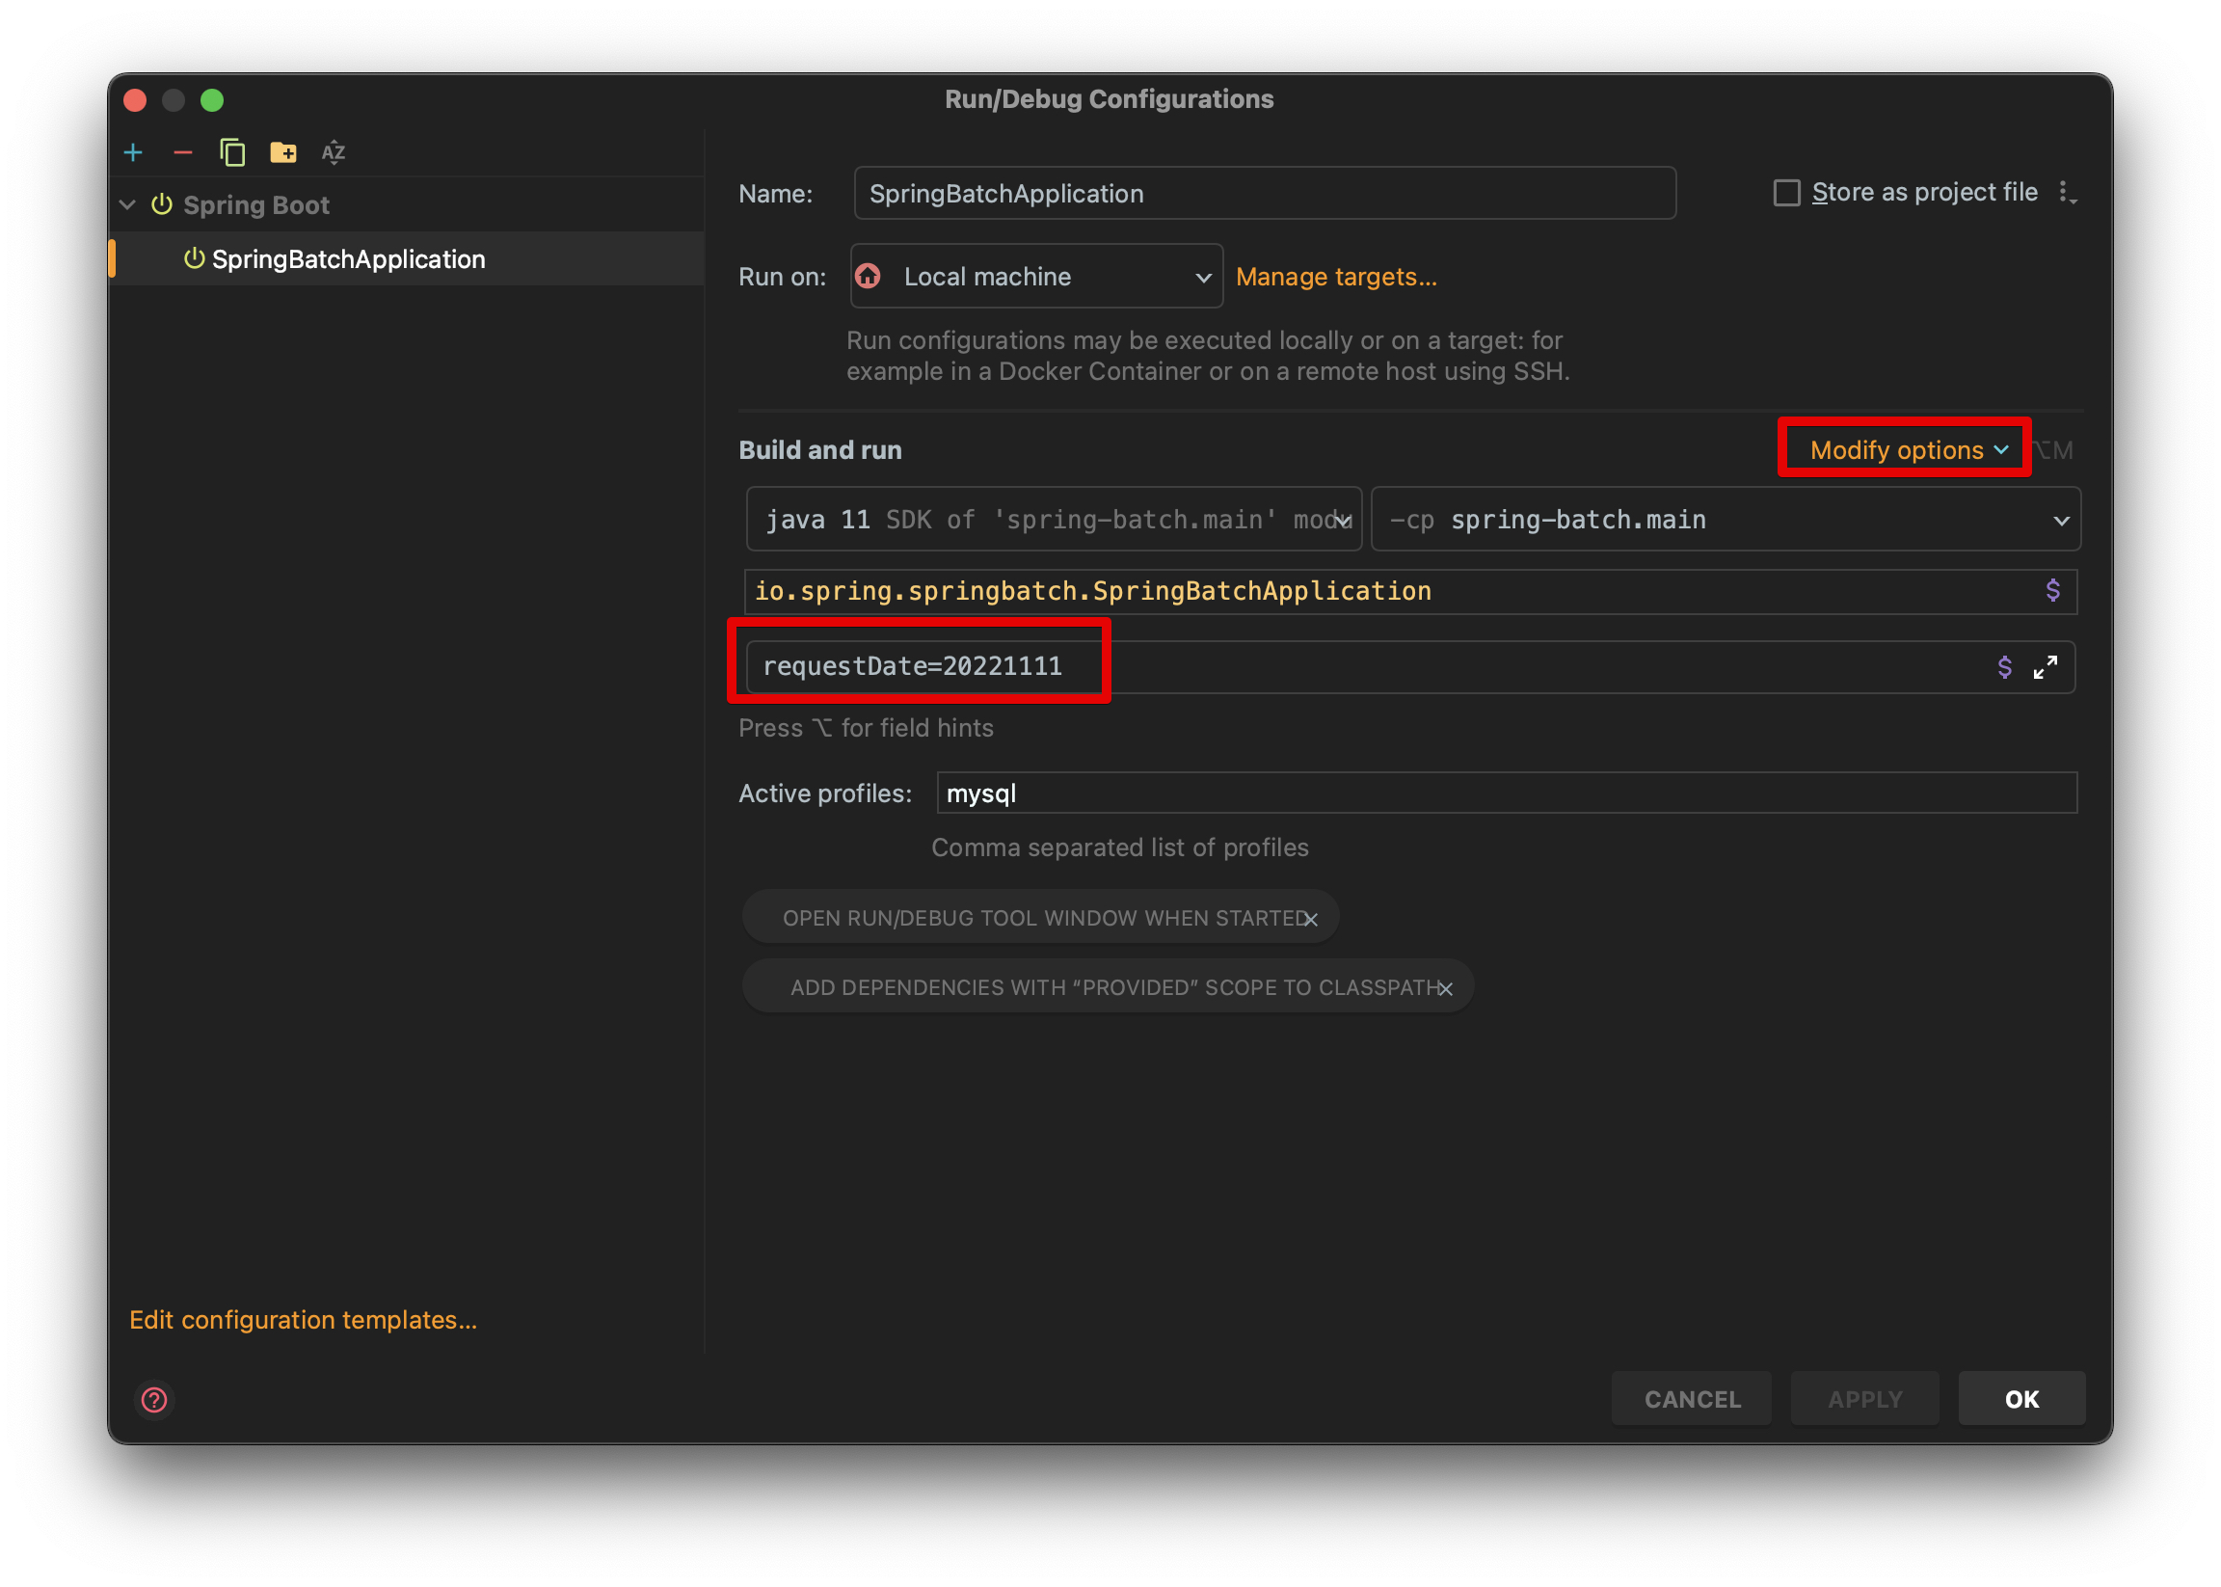Click the Local machine home icon
The width and height of the screenshot is (2221, 1587).
(x=868, y=277)
